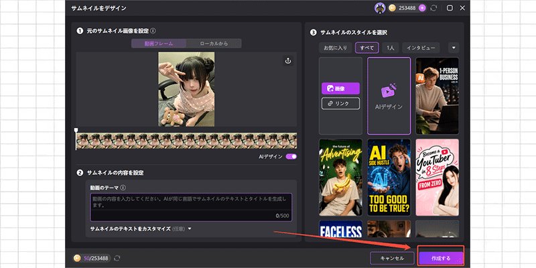Select the お気に入り style filter

[x=336, y=48]
